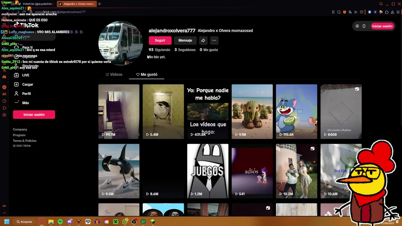Screen dimensions: 402x226
Task: Take a snapshot with the capture icon
Action: pyautogui.click(x=339, y=12)
